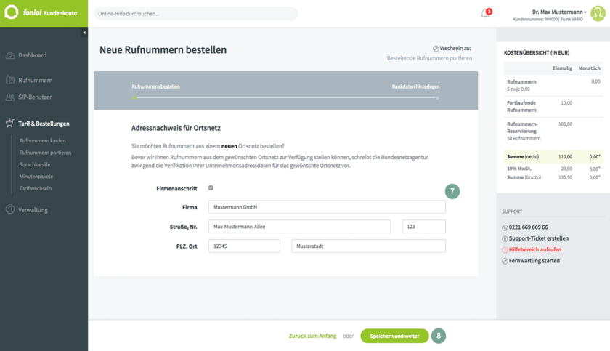Click the house number field 123

pos(423,227)
